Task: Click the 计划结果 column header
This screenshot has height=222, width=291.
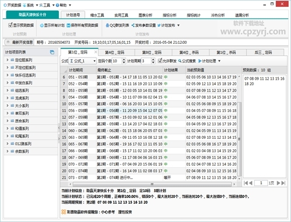Action: pyautogui.click(x=174, y=70)
